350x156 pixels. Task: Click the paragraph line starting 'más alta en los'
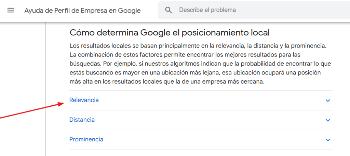[x=167, y=82]
